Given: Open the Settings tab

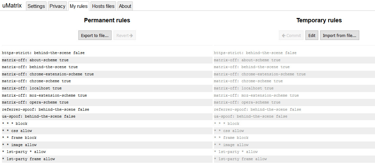Looking at the screenshot, I should [36, 6].
